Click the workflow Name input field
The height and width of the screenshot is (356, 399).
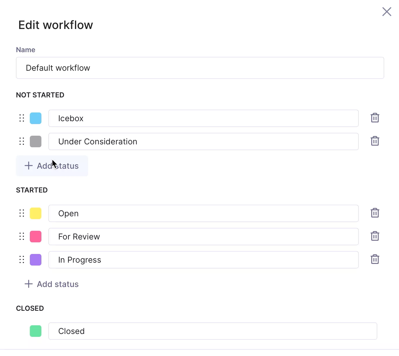pos(200,68)
